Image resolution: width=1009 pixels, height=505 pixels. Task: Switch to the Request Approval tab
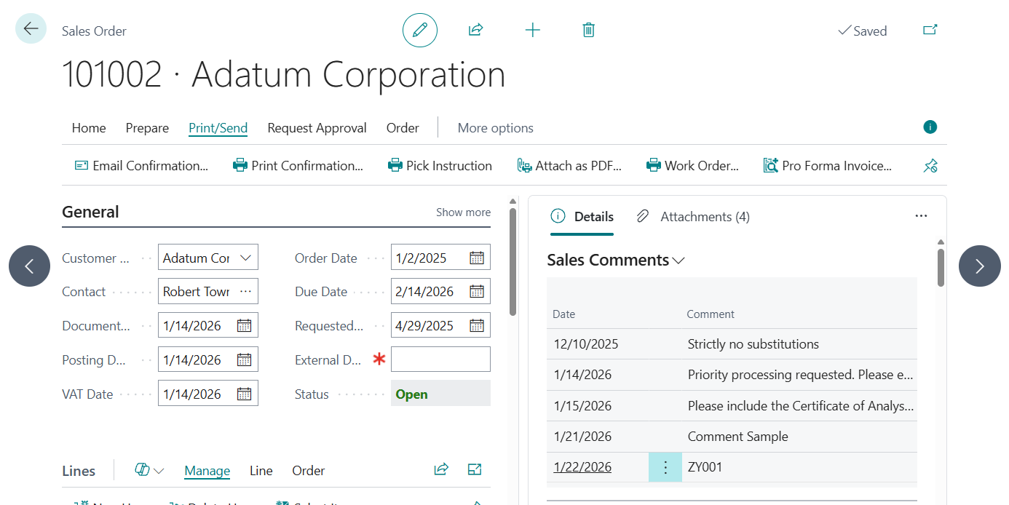[x=317, y=128]
